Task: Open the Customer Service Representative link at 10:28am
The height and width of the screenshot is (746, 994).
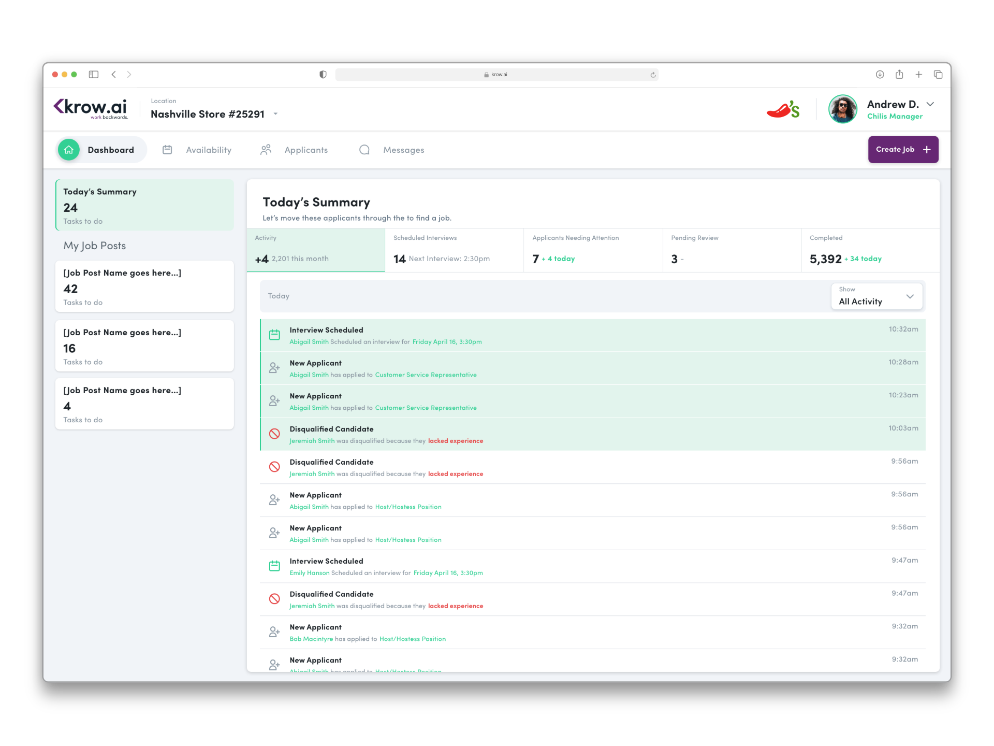Action: click(x=426, y=375)
